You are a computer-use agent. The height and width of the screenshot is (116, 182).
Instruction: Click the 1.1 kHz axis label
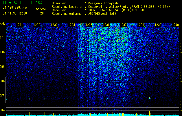(2, 38)
